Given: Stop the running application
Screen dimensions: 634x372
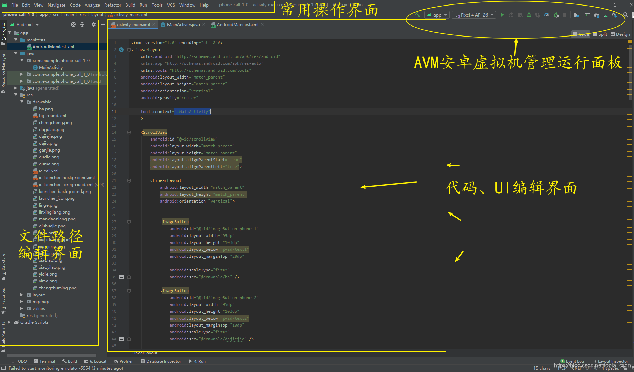Looking at the screenshot, I should tap(564, 15).
